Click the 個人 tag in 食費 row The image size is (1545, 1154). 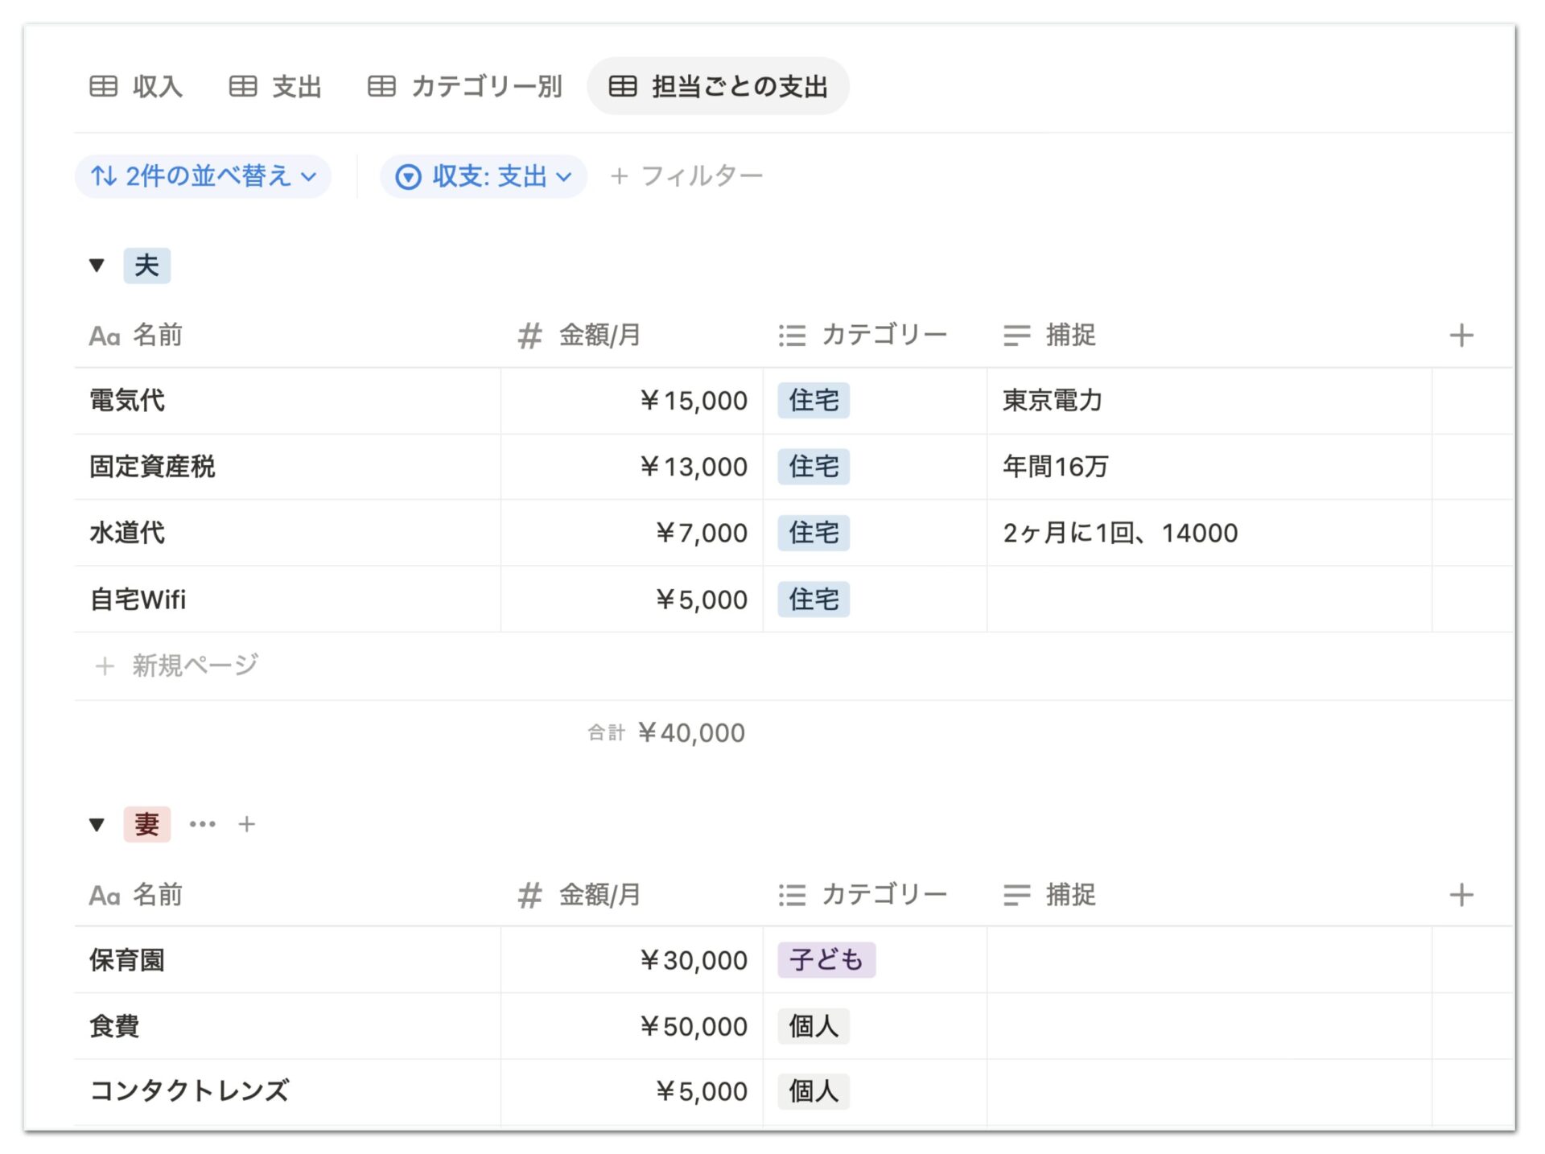(814, 1026)
